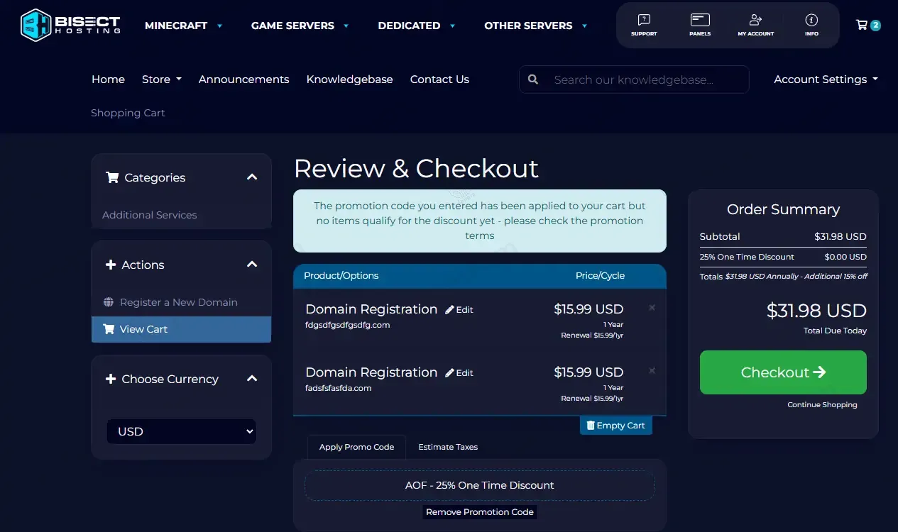Remove the fadsfsfasfda.com domain with the X
898x532 pixels.
[x=652, y=371]
